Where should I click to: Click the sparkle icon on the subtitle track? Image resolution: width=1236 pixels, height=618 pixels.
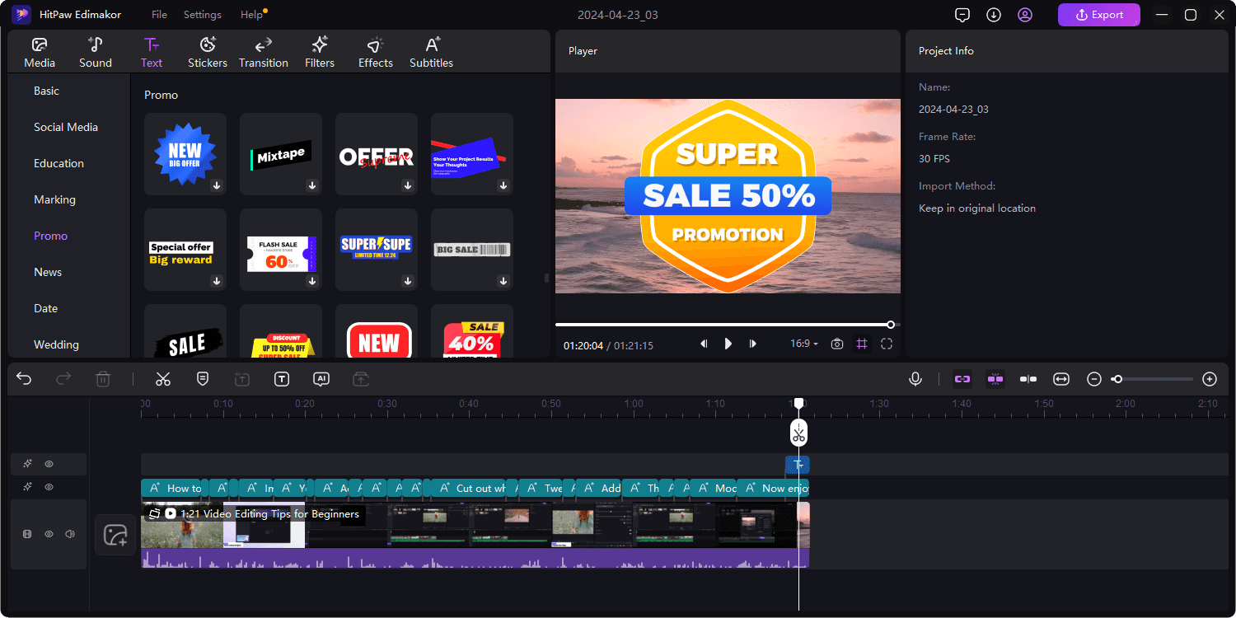27,487
